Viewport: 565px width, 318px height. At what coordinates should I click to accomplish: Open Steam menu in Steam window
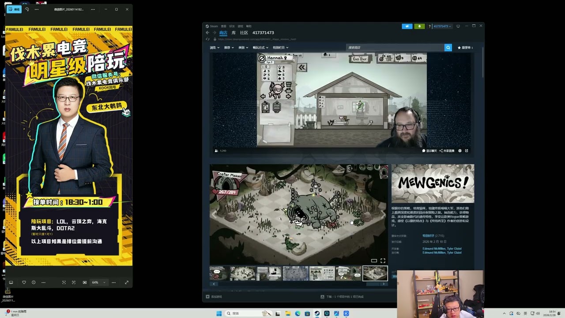tap(212, 26)
